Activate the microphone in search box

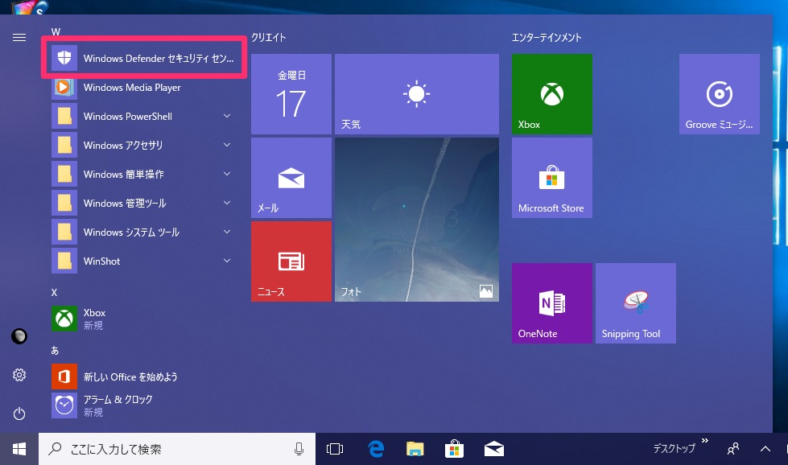point(299,449)
